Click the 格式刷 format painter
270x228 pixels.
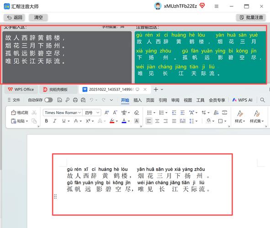(20, 113)
